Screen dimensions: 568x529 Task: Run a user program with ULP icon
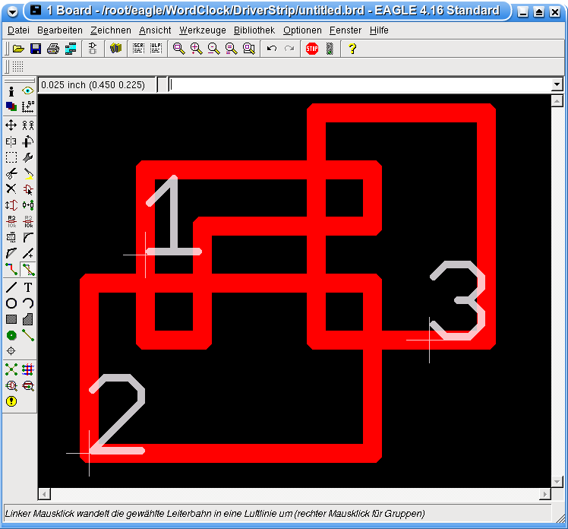pos(156,48)
